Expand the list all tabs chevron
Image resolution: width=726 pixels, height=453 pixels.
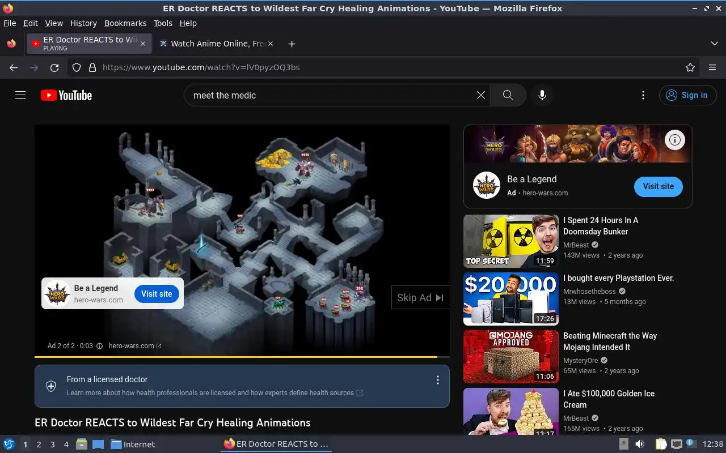click(715, 44)
